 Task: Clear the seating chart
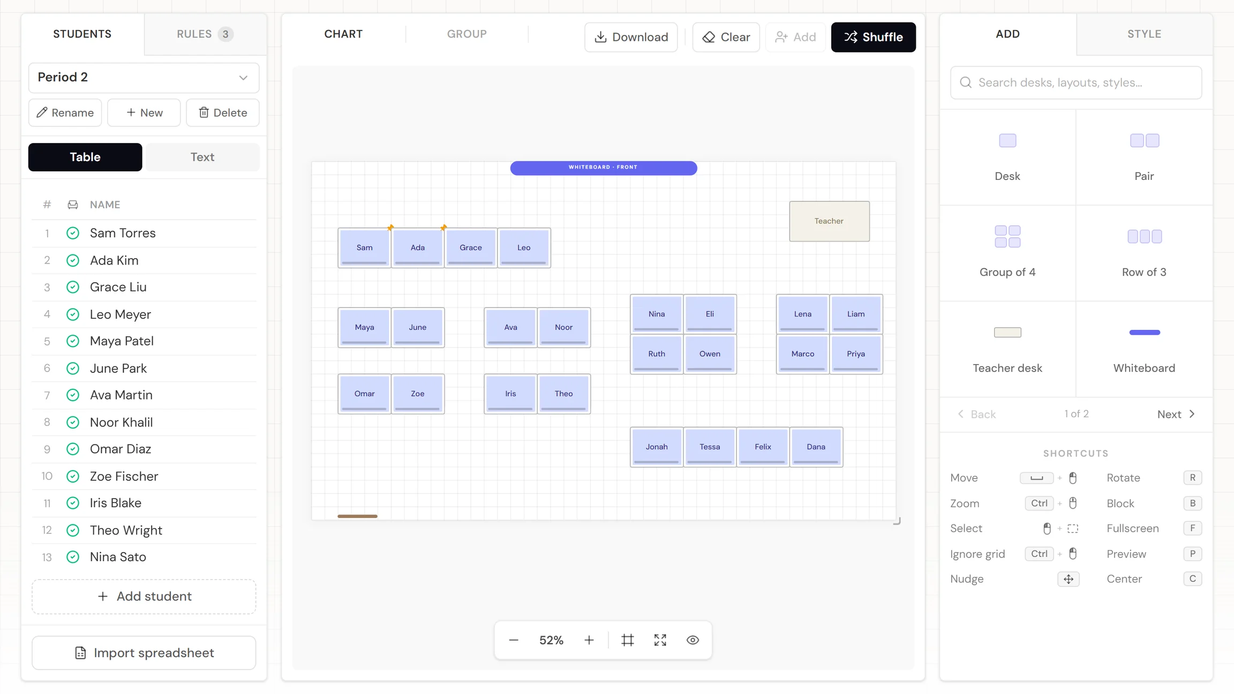click(726, 37)
